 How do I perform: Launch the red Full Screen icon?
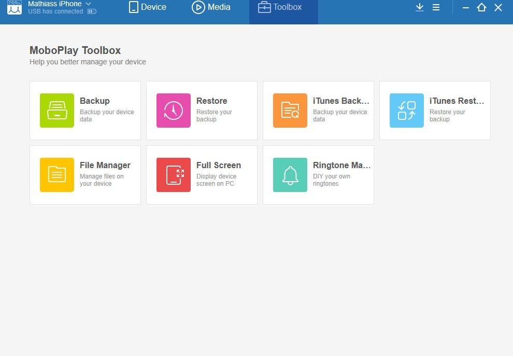coord(174,175)
